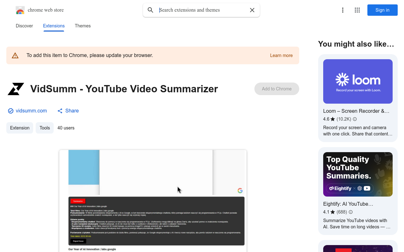Click the browser update warning message text
The width and height of the screenshot is (404, 252).
pyautogui.click(x=90, y=55)
